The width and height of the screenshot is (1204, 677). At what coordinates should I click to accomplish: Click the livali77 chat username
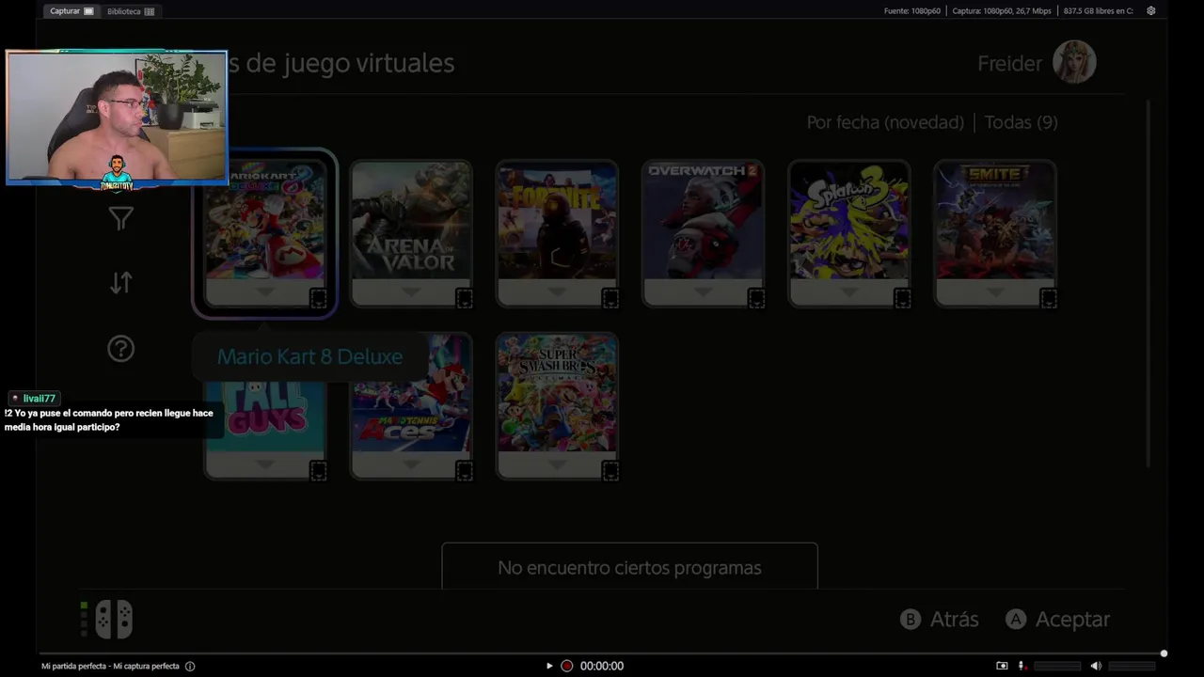40,398
